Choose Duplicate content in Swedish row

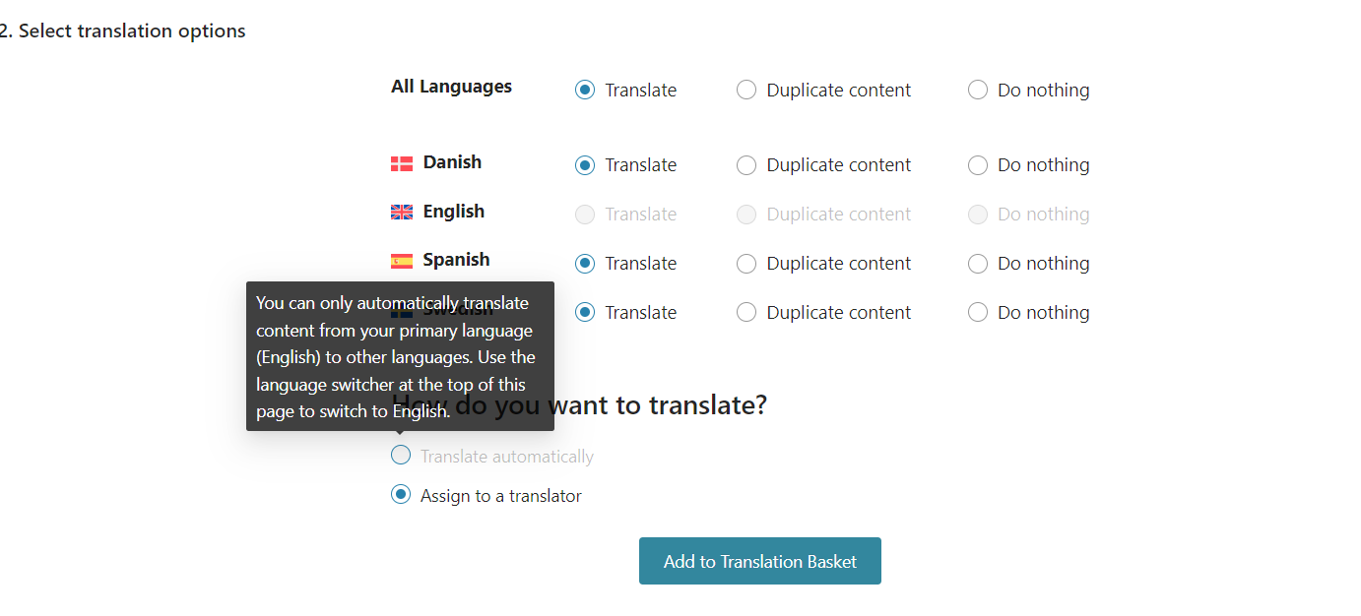coord(746,313)
